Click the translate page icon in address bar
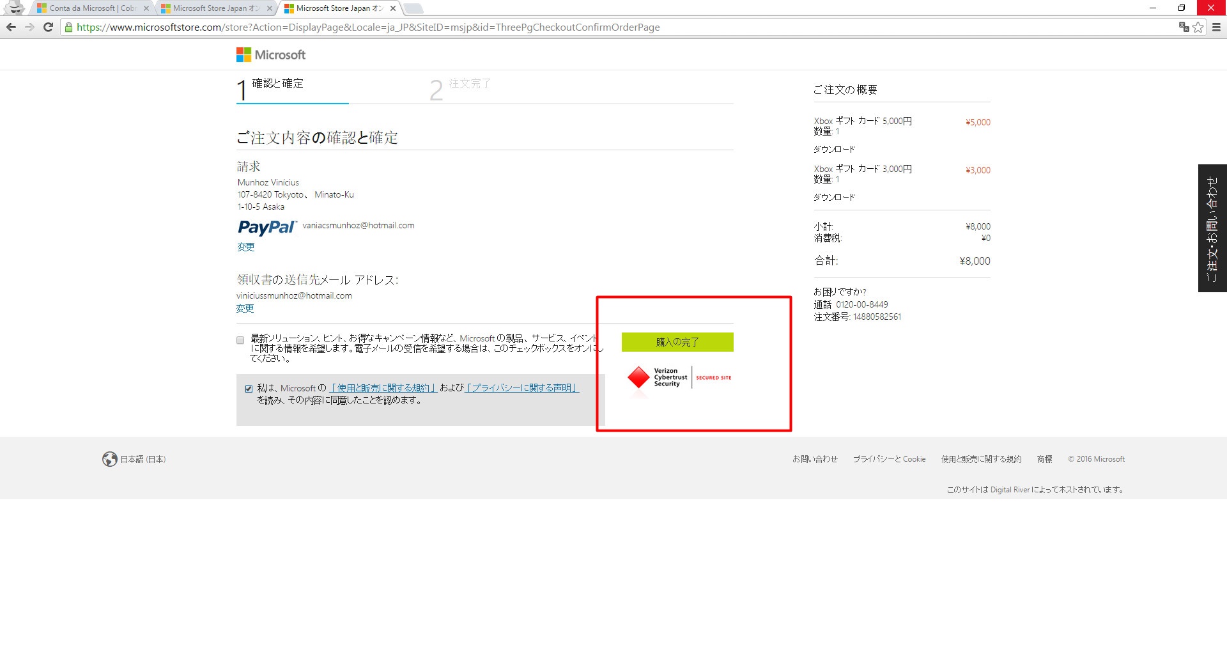This screenshot has width=1227, height=665. pyautogui.click(x=1184, y=27)
